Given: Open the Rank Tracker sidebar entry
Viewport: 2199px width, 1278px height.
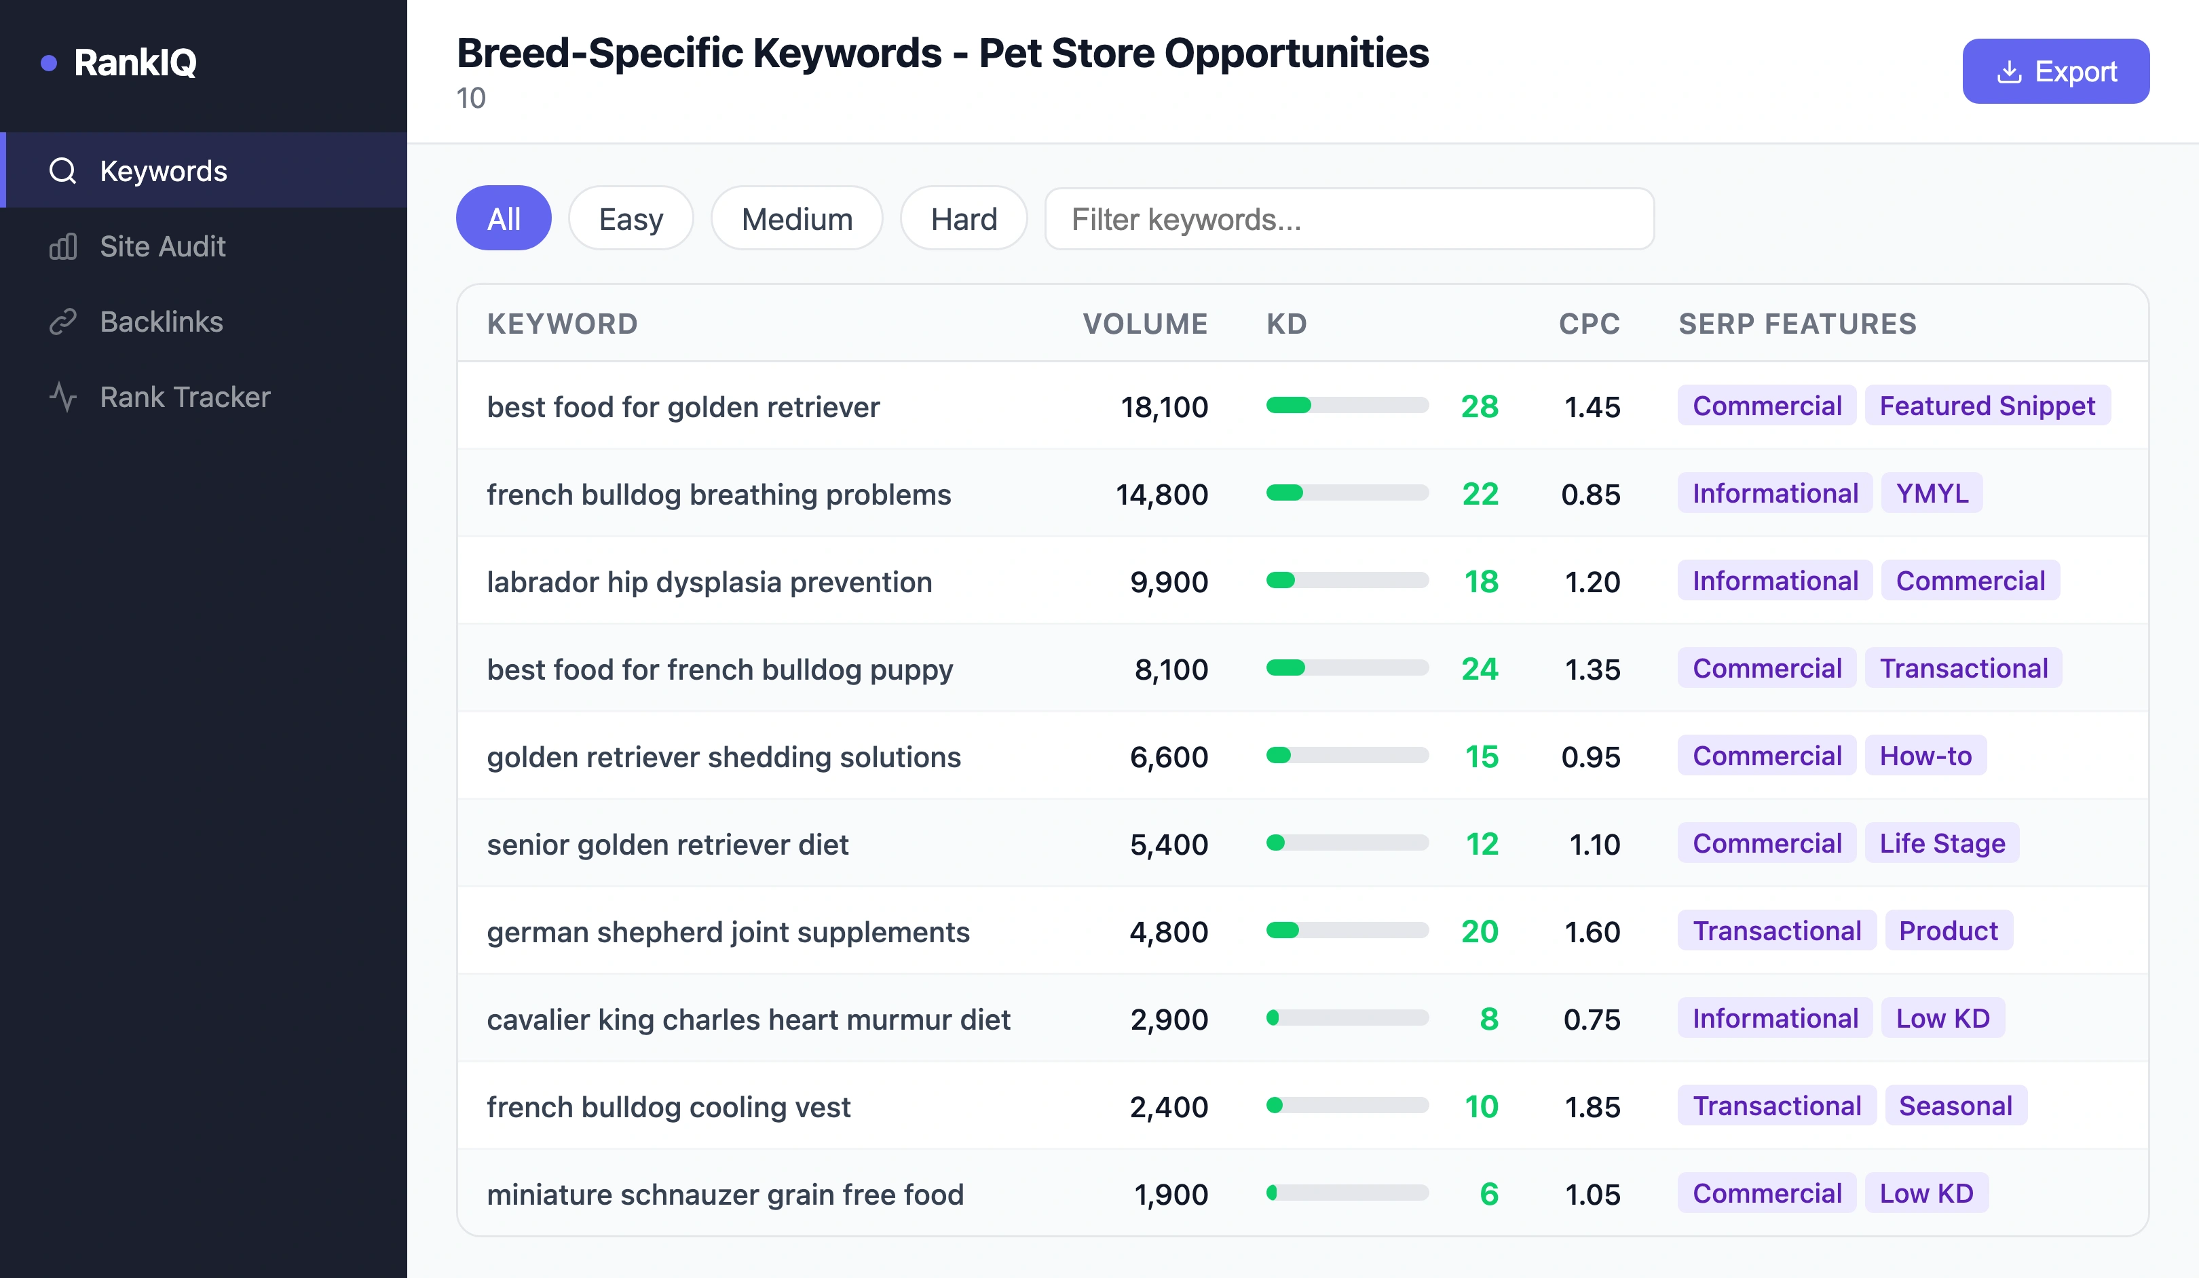Looking at the screenshot, I should pos(184,397).
